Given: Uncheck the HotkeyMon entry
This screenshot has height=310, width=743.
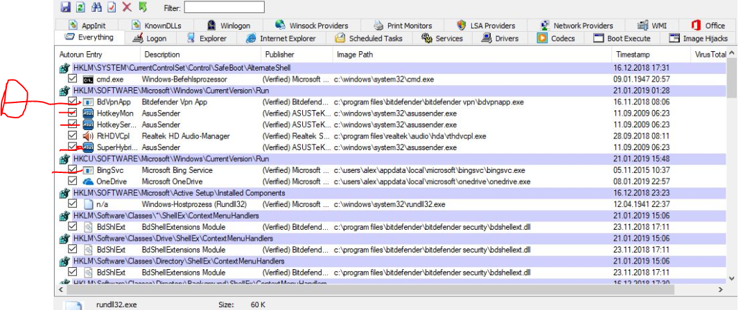Looking at the screenshot, I should click(73, 113).
